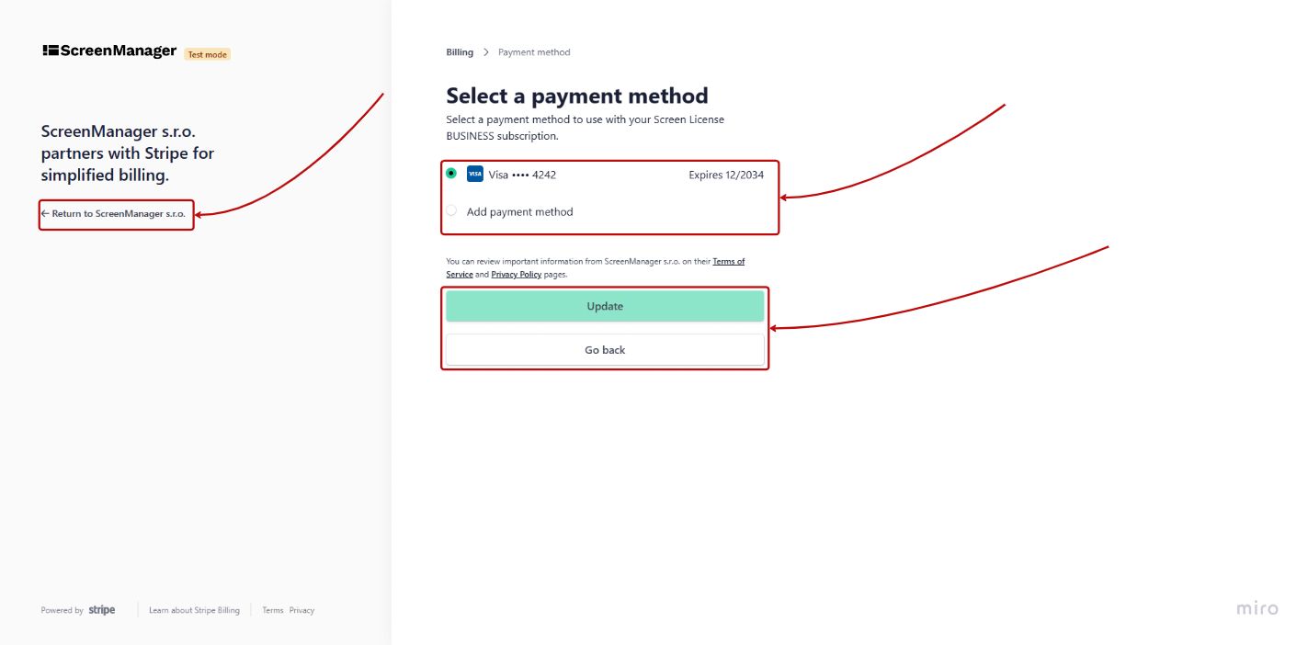Image resolution: width=1308 pixels, height=645 pixels.
Task: Select the Add payment method option
Action: point(451,210)
